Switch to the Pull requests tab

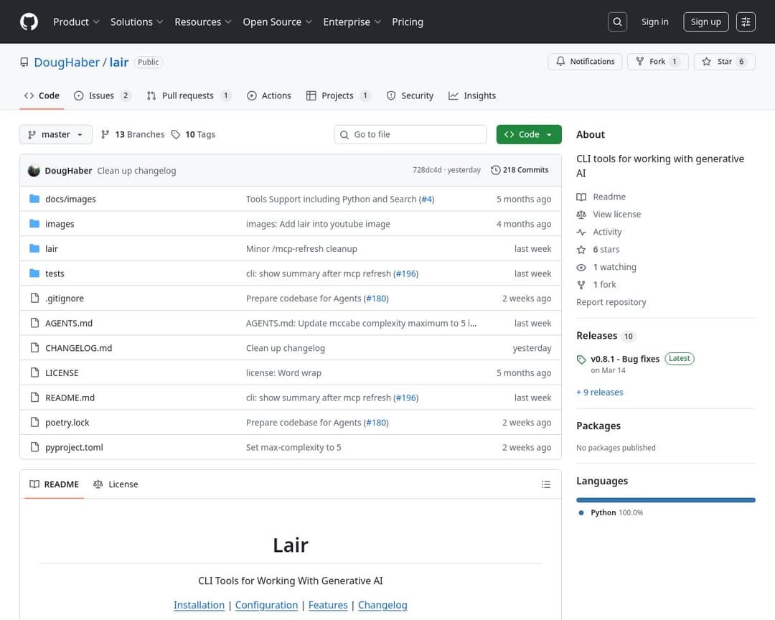pyautogui.click(x=188, y=95)
